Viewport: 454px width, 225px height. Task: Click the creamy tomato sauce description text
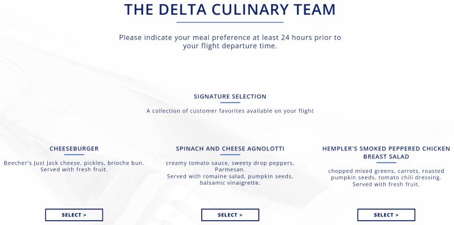[x=230, y=166]
